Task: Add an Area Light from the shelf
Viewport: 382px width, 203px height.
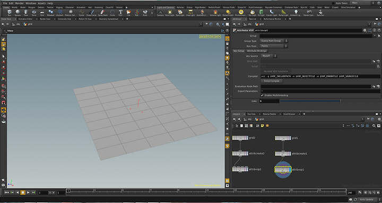Action: tap(190, 13)
